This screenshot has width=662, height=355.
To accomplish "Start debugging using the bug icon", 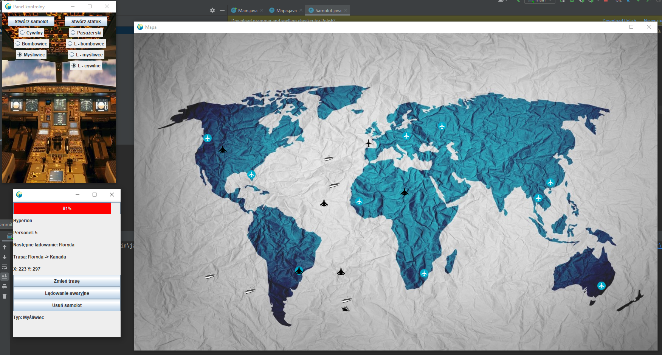I will point(572,2).
